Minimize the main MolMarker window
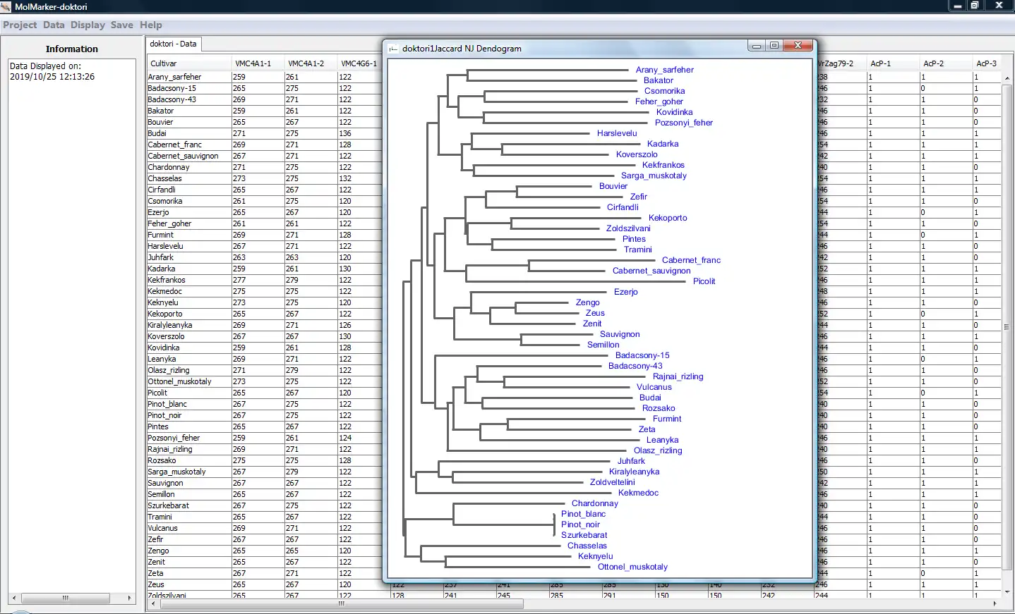This screenshot has width=1015, height=614. [x=957, y=6]
